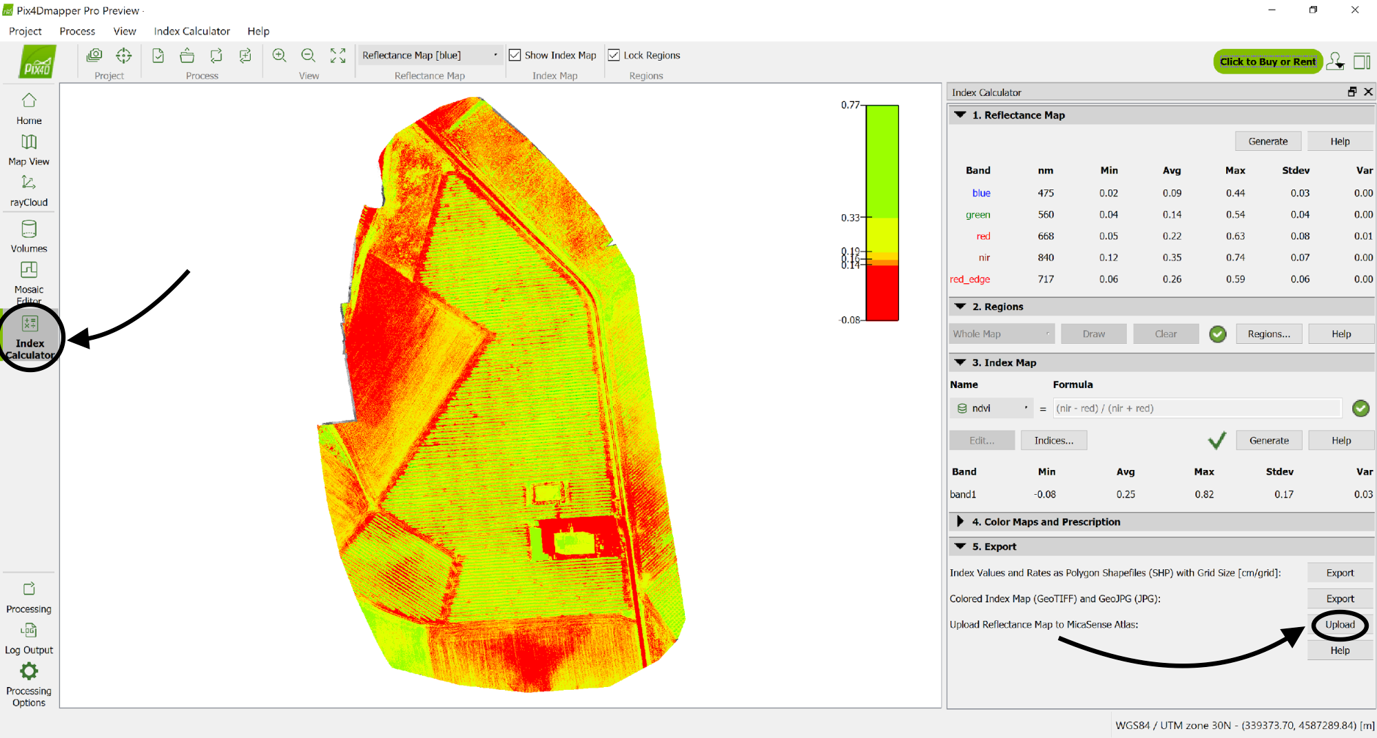The image size is (1377, 738).
Task: Open the Index Calculator menu
Action: click(x=191, y=31)
